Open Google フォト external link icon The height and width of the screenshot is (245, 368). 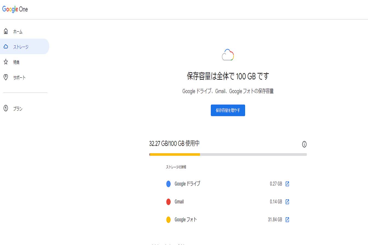pyautogui.click(x=287, y=220)
